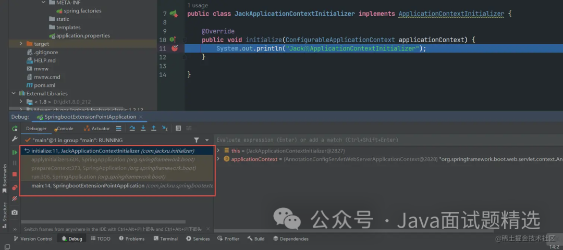Collapse the External Libraries node

[x=14, y=94]
